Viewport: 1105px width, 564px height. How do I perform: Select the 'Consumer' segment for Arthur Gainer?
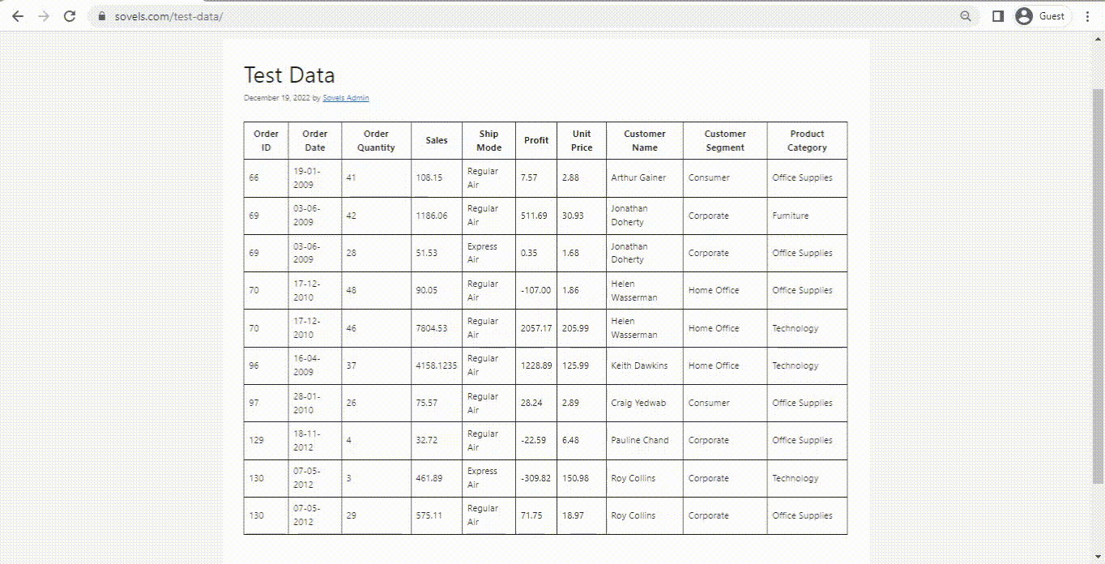[x=725, y=178]
